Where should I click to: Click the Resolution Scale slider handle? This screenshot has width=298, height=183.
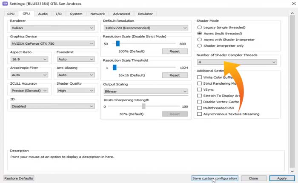tap(118, 43)
